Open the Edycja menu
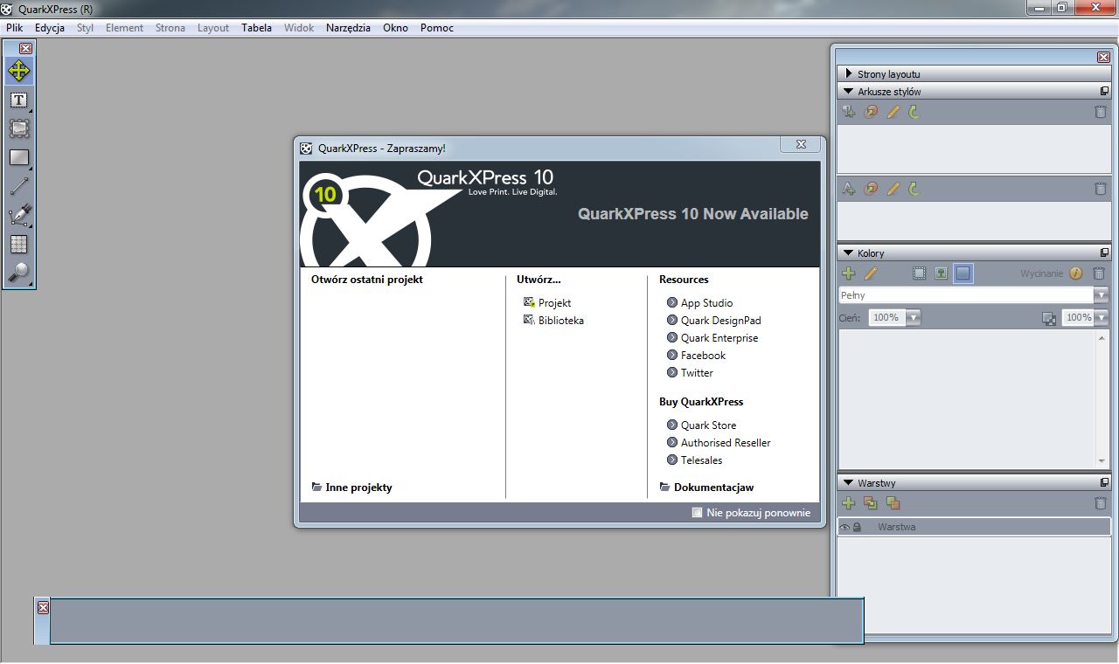This screenshot has width=1119, height=664. (x=50, y=28)
